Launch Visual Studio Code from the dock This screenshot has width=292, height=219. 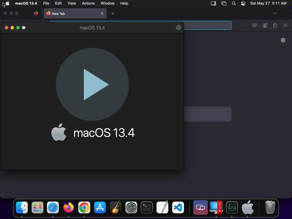click(x=178, y=208)
